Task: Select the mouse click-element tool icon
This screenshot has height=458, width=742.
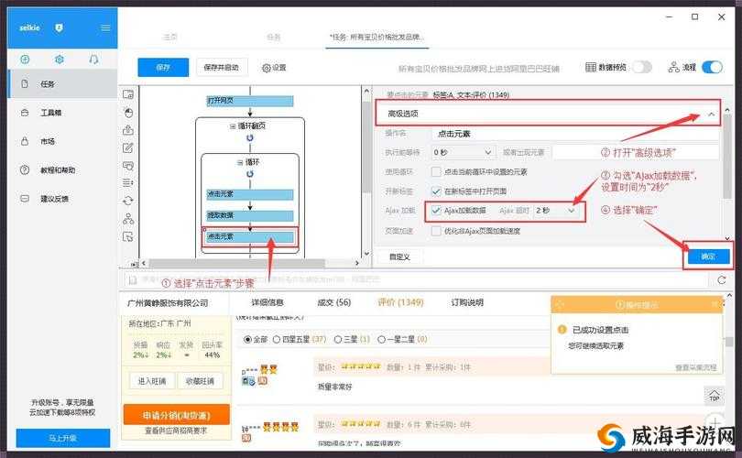Action: coord(128,112)
